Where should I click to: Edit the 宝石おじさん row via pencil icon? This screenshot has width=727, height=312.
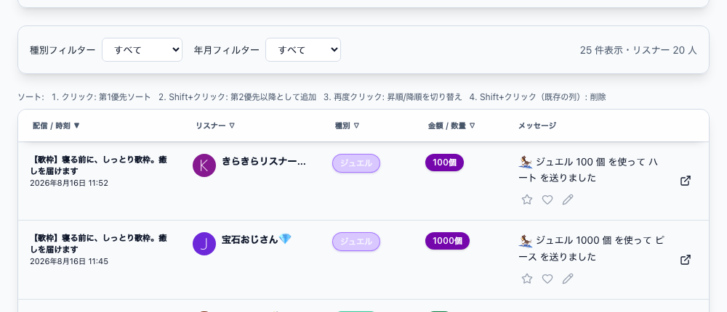coord(568,278)
